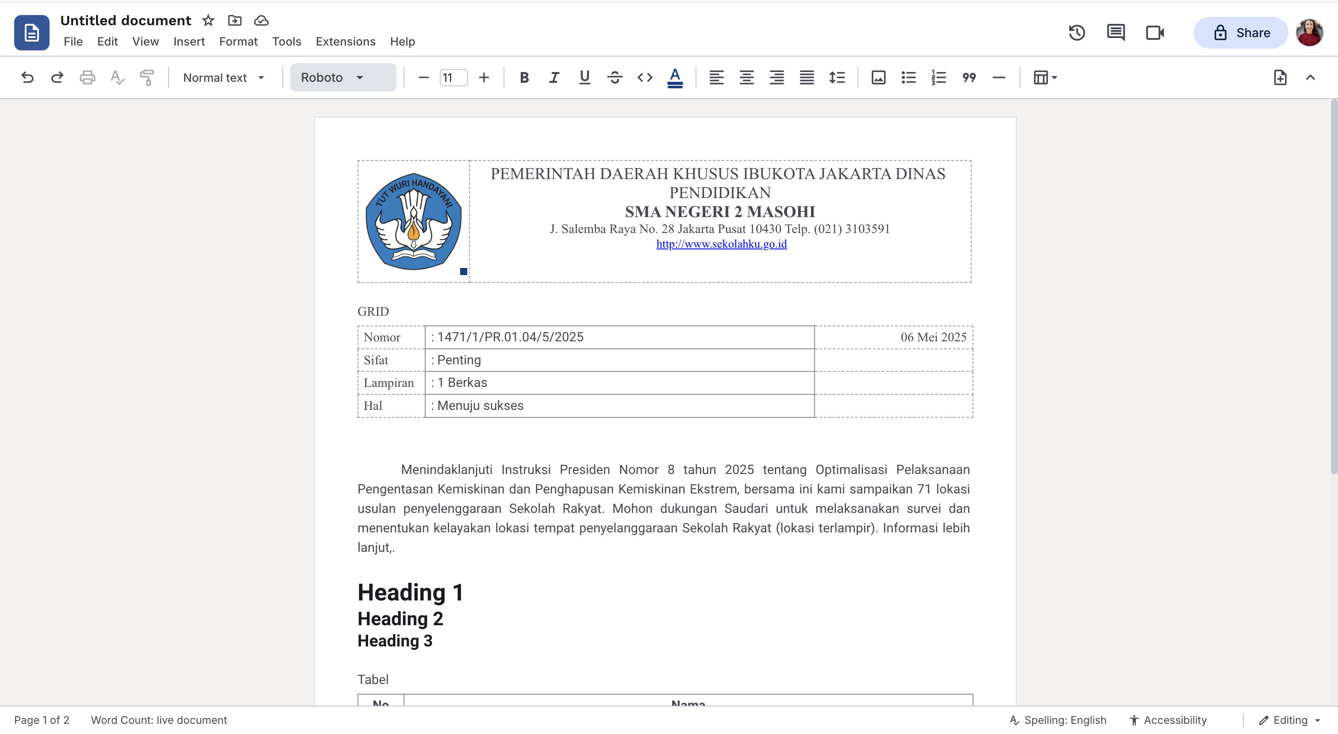Align text to the right
Viewport: 1338px width, 734px height.
click(x=777, y=78)
